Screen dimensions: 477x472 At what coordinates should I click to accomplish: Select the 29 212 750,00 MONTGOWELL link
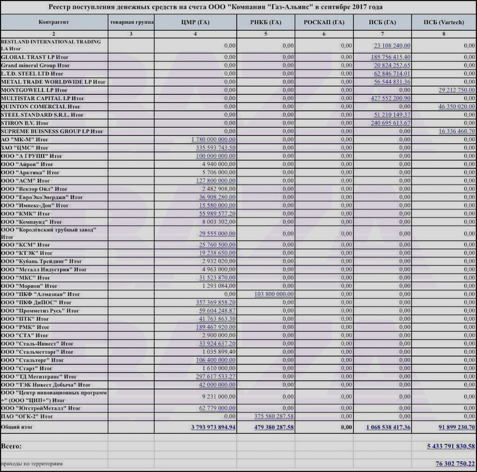point(457,90)
